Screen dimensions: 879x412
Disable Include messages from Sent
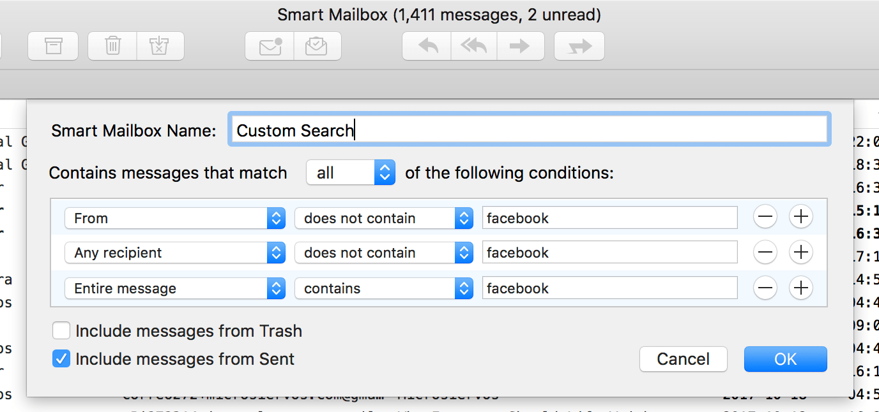[x=61, y=358]
